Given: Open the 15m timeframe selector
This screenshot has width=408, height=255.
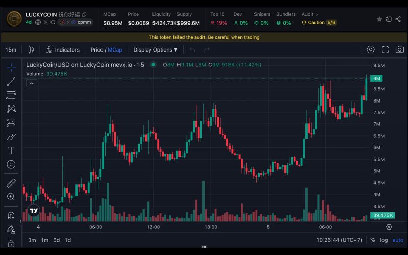Looking at the screenshot, I should (11, 49).
